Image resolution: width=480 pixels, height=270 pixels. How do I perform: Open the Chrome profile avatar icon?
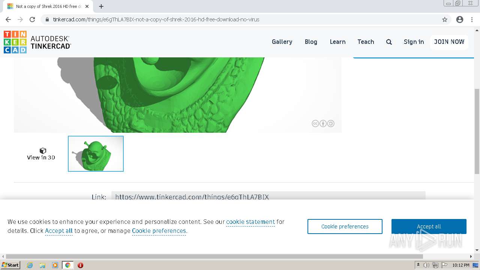(x=460, y=19)
